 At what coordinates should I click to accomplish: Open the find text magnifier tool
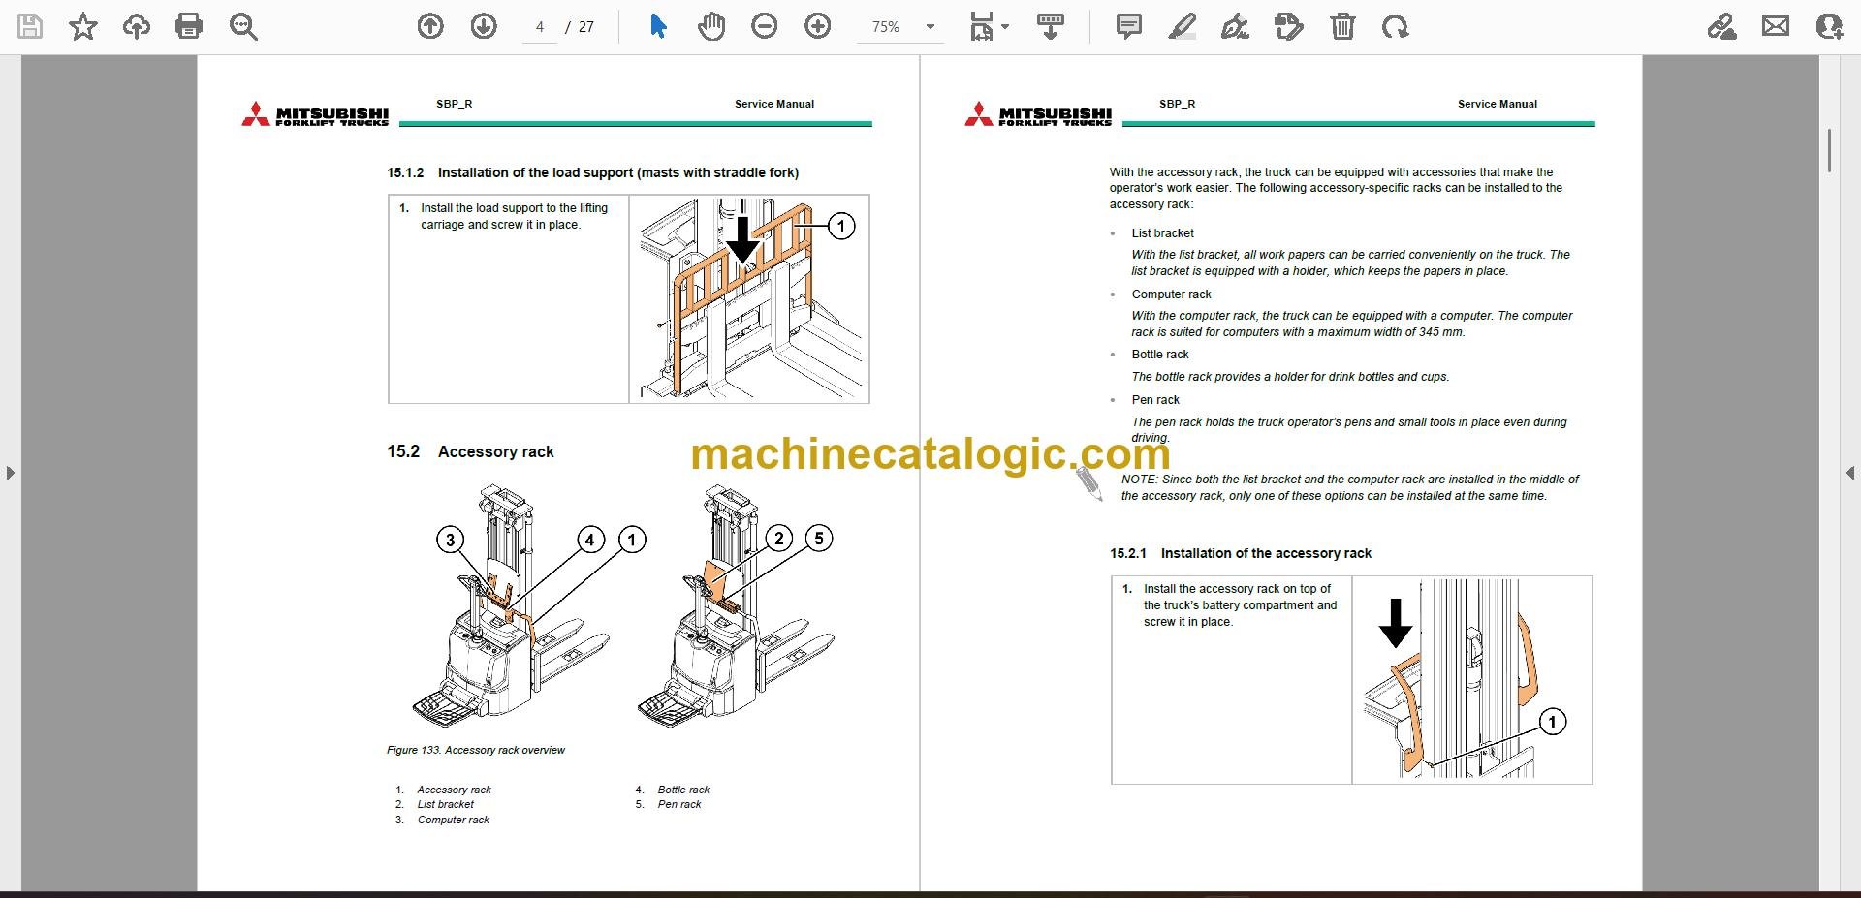click(242, 26)
